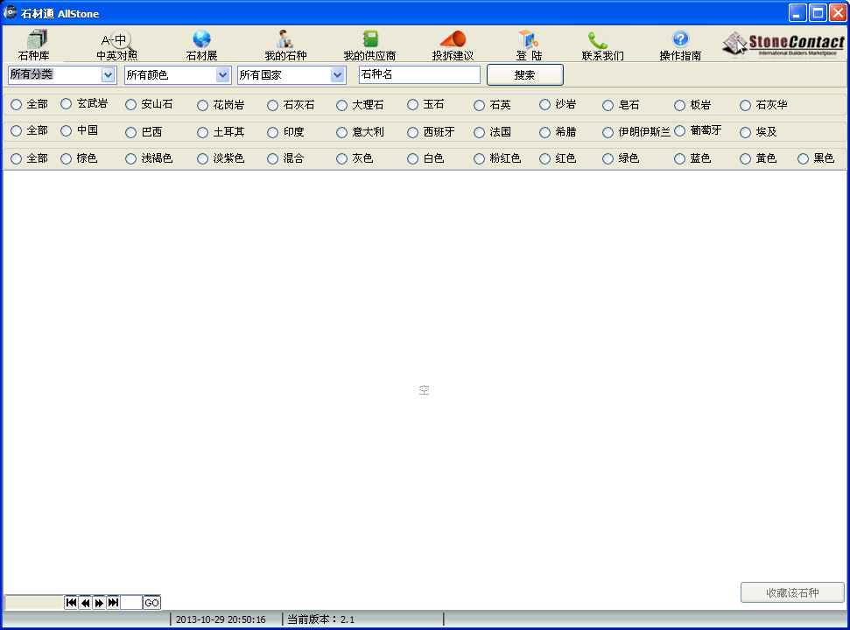Viewport: 850px width, 630px height.
Task: Open the 中英对照 translation icon
Action: pos(116,39)
